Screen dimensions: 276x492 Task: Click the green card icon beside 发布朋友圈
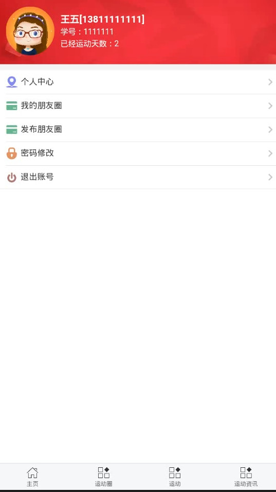pyautogui.click(x=12, y=129)
